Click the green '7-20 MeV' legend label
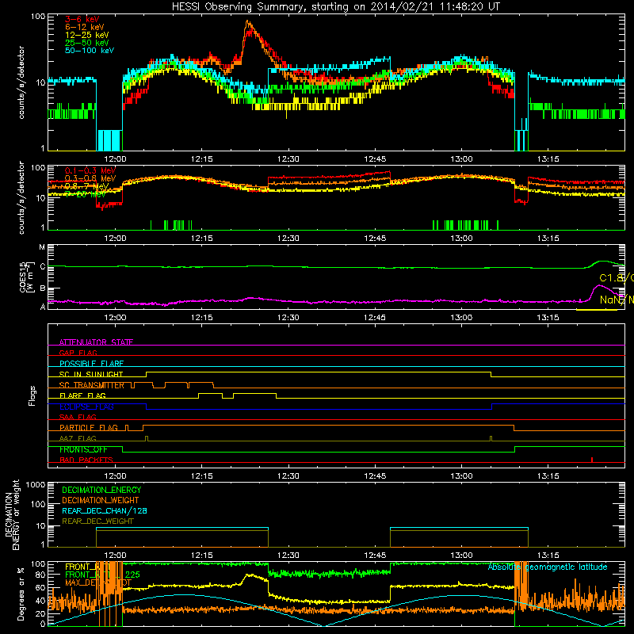 tap(86, 194)
